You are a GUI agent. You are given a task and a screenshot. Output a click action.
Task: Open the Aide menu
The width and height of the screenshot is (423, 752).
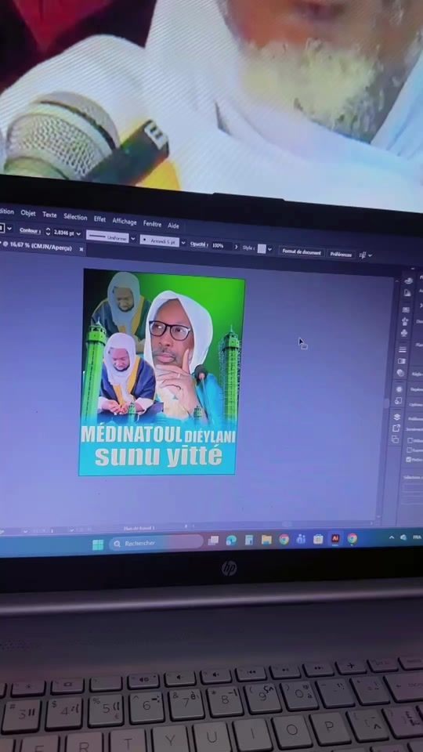click(173, 226)
